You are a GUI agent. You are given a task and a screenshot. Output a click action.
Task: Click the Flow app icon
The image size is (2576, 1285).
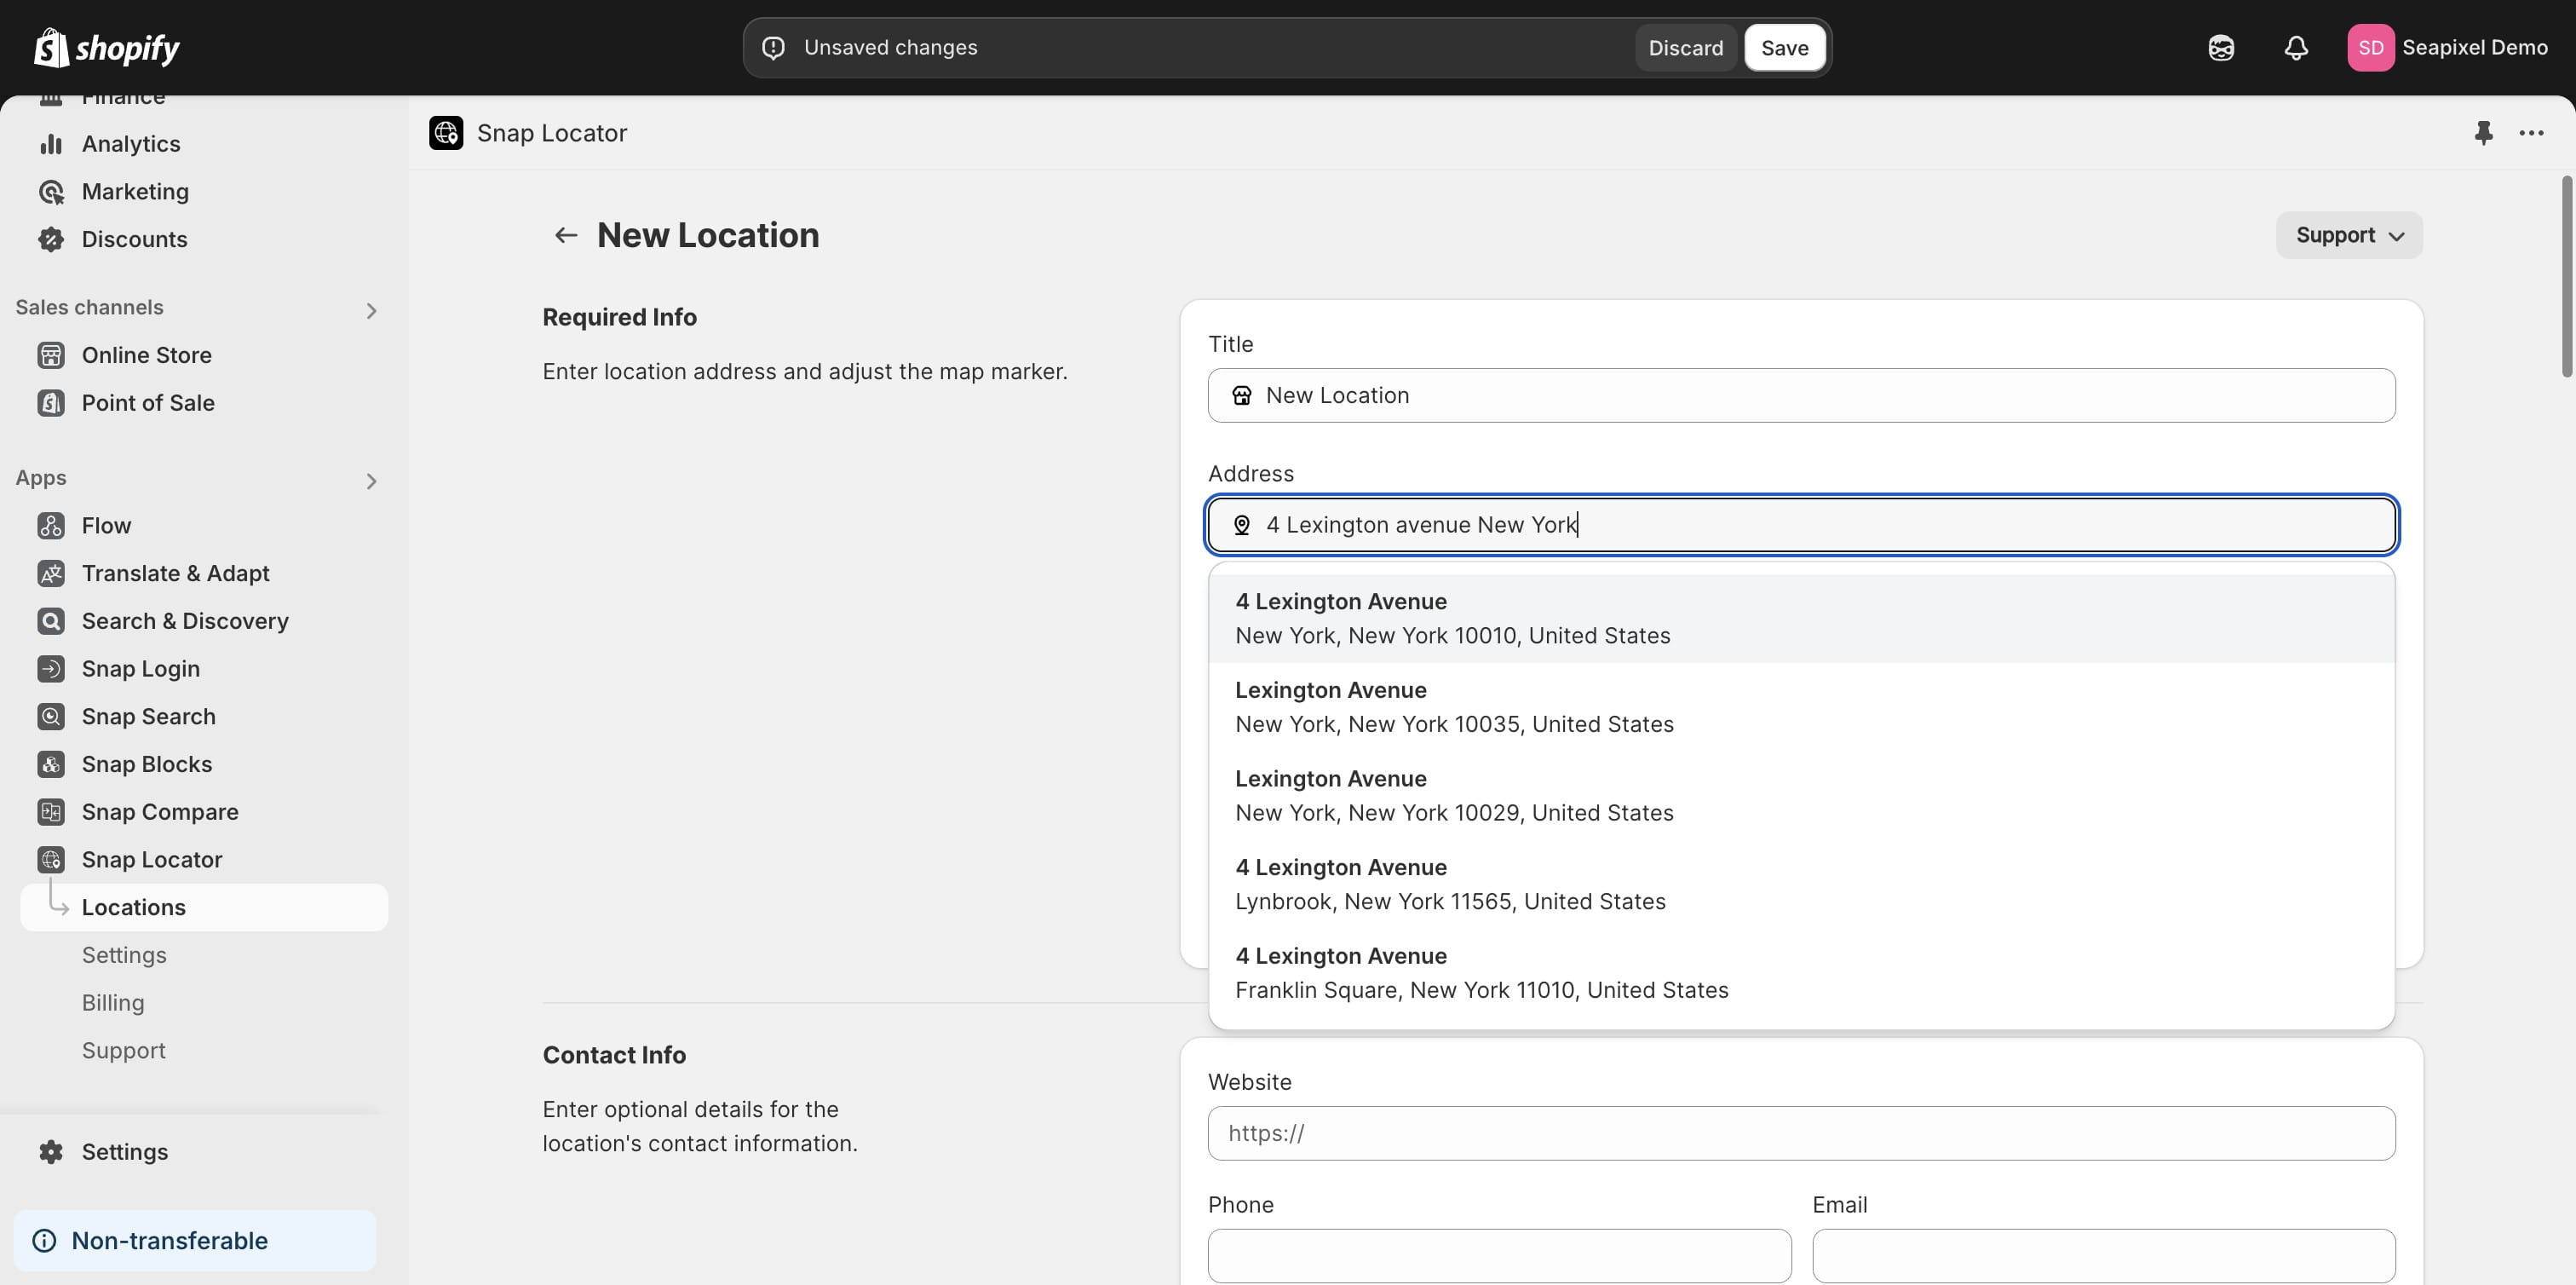point(51,525)
